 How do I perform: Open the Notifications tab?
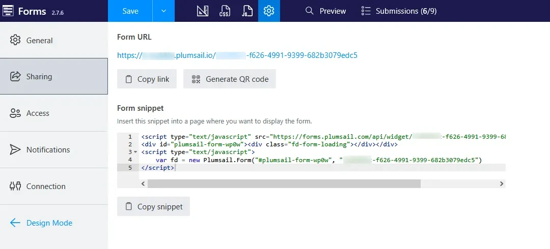coord(53,149)
